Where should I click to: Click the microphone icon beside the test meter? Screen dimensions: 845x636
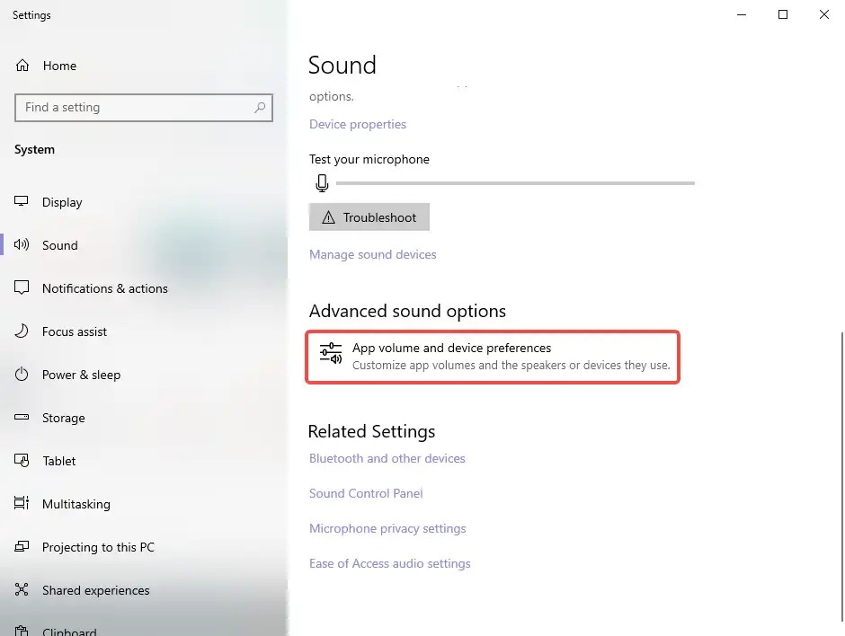[322, 182]
